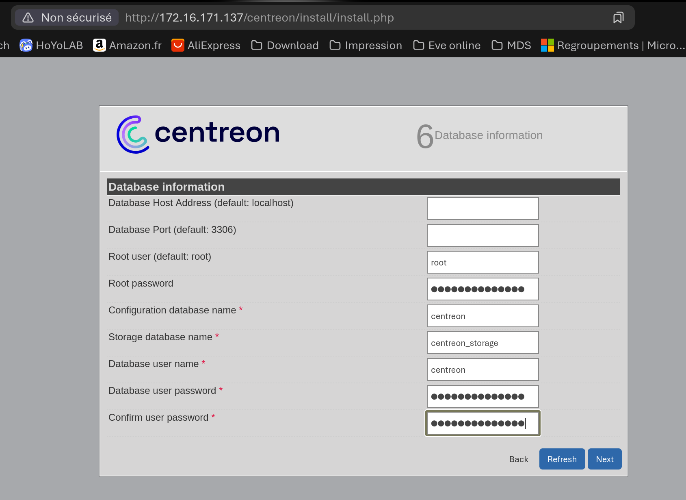
Task: Proceed with the Next button
Action: [x=605, y=459]
